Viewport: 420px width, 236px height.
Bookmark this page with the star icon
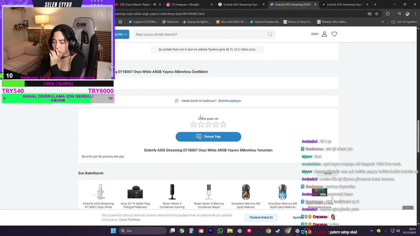click(x=377, y=14)
